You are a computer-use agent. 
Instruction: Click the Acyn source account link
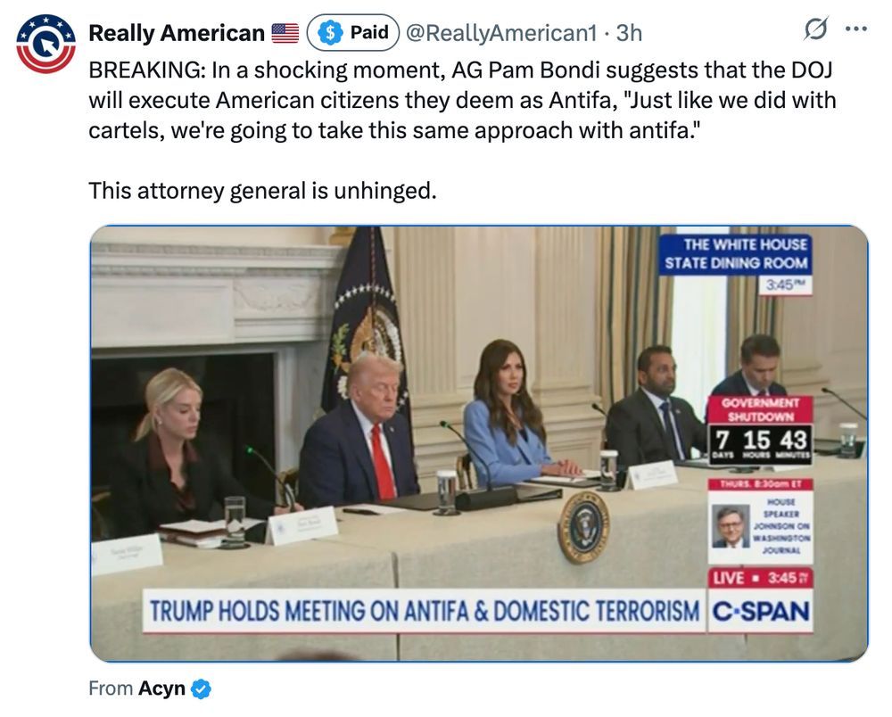[x=161, y=688]
